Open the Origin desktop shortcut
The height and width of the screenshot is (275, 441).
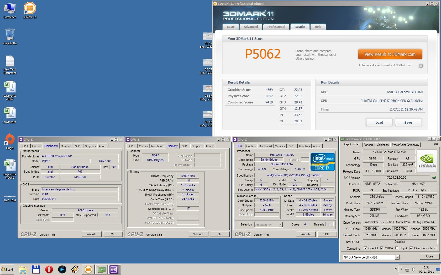coord(10,141)
